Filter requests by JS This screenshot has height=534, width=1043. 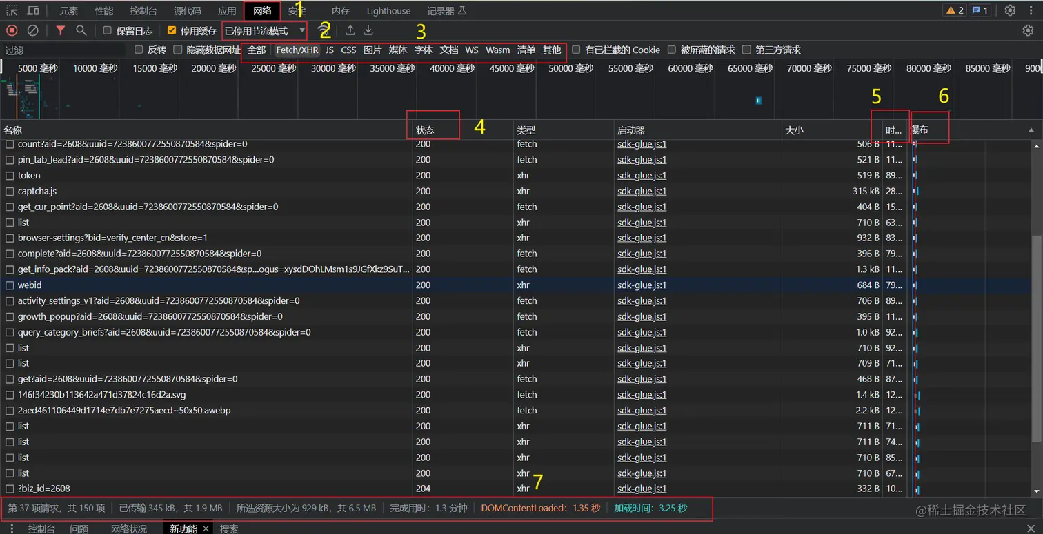click(330, 50)
